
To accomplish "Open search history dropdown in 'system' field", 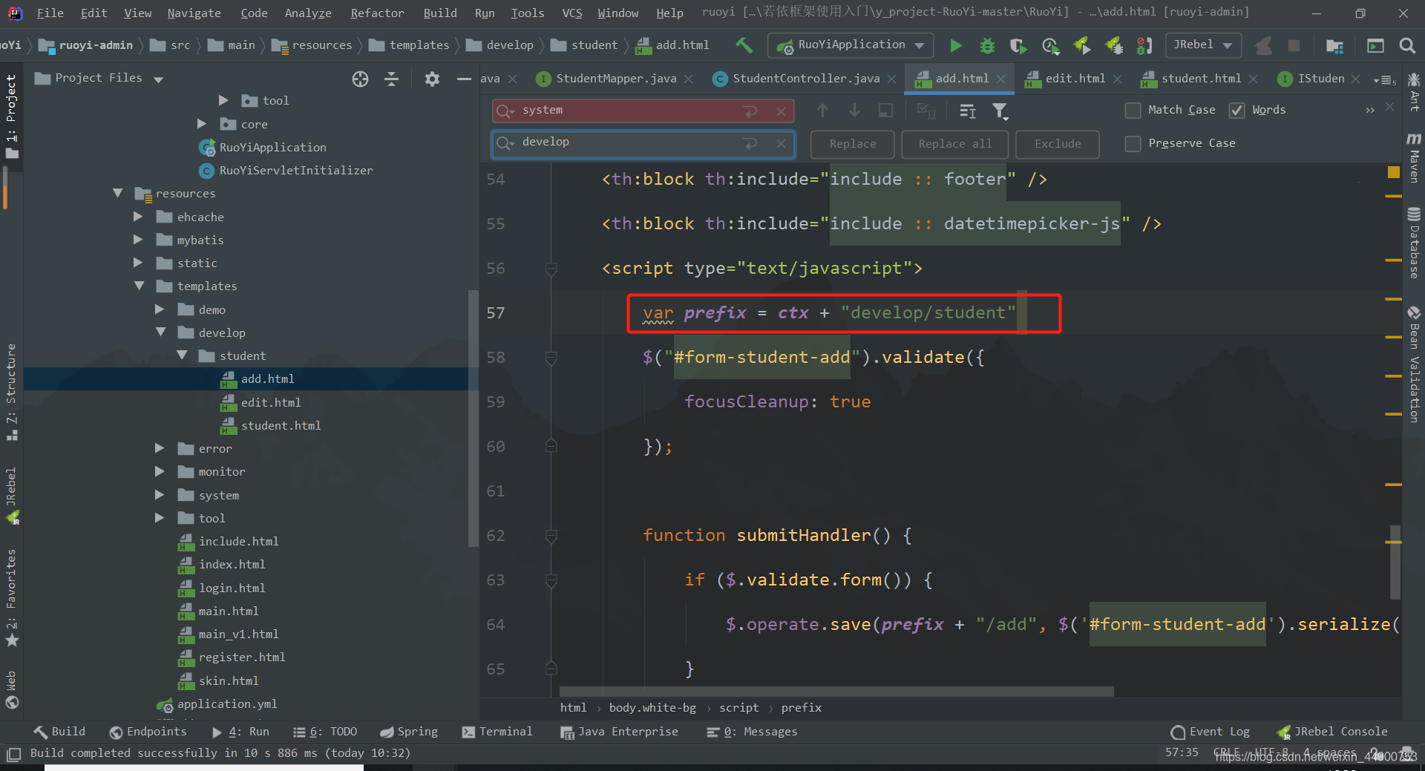I will [x=505, y=111].
